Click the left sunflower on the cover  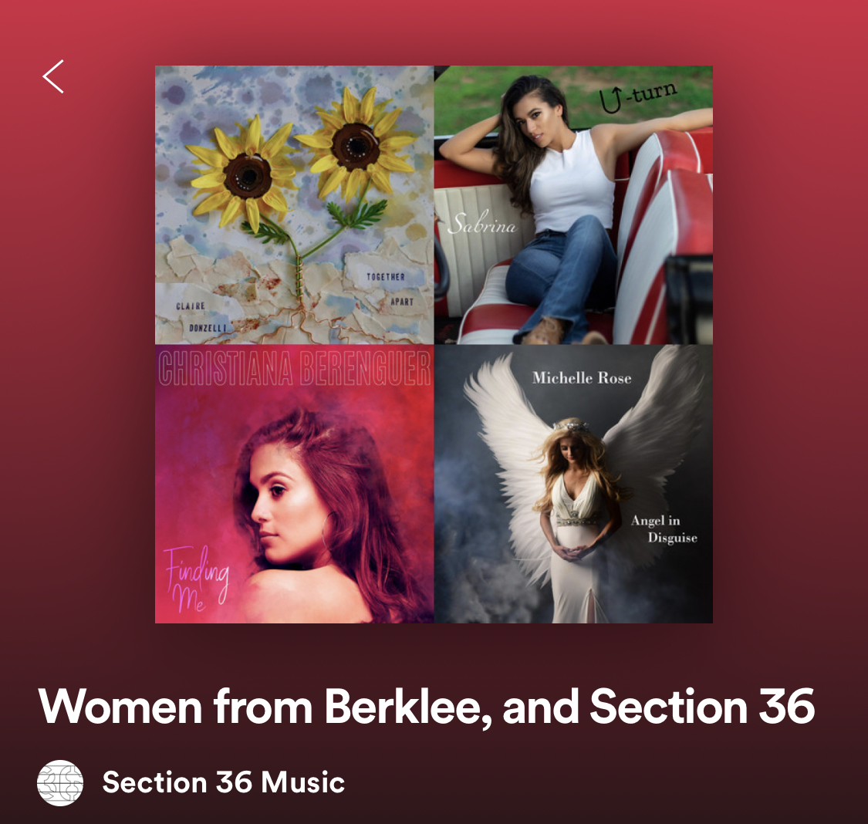click(x=246, y=174)
